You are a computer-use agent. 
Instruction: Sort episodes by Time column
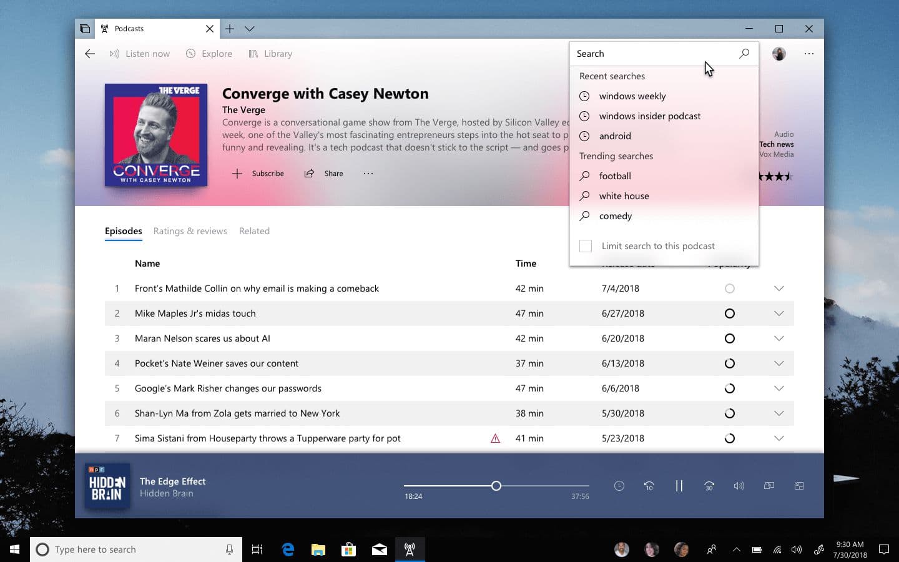click(526, 264)
